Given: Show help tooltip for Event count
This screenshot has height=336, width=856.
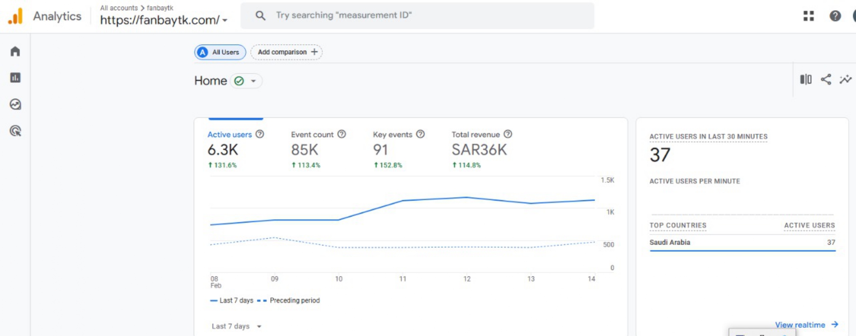Looking at the screenshot, I should 342,134.
